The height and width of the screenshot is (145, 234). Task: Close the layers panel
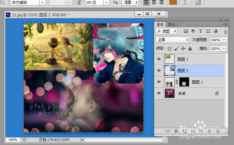226,20
